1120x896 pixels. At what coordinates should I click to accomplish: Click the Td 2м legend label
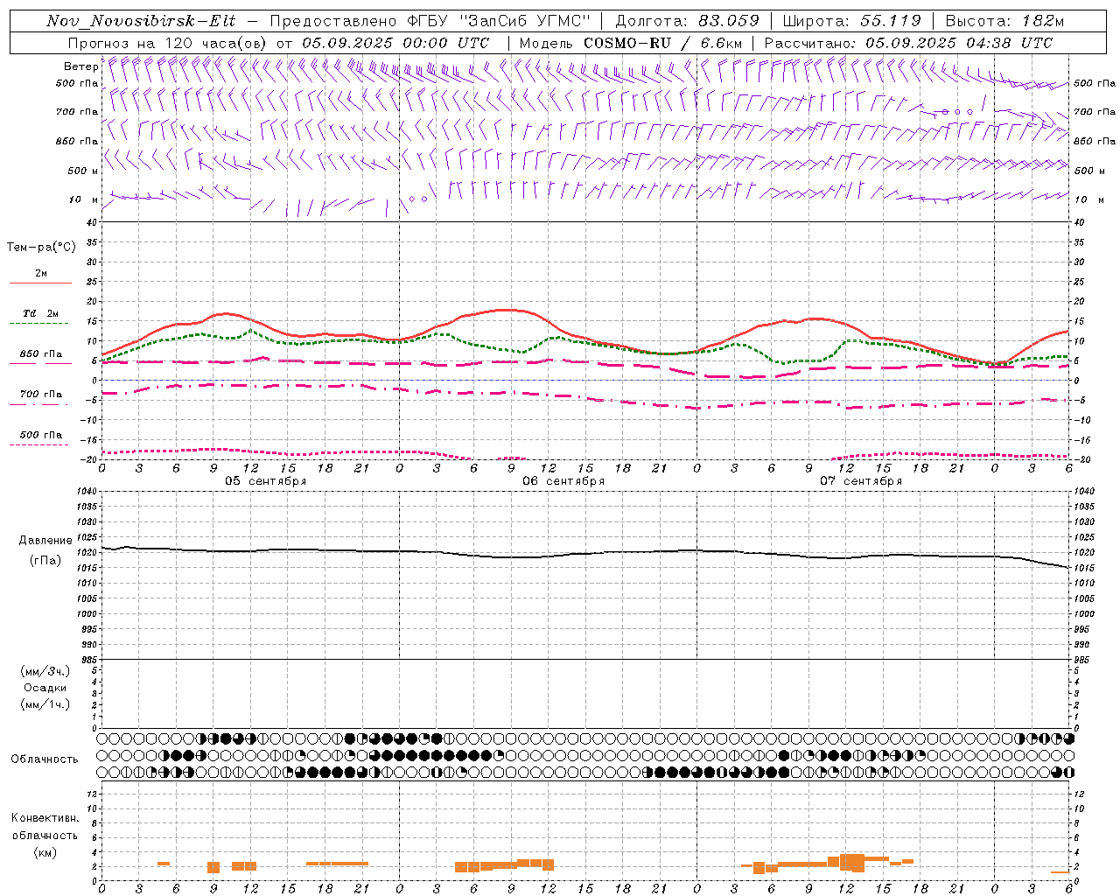(x=41, y=313)
